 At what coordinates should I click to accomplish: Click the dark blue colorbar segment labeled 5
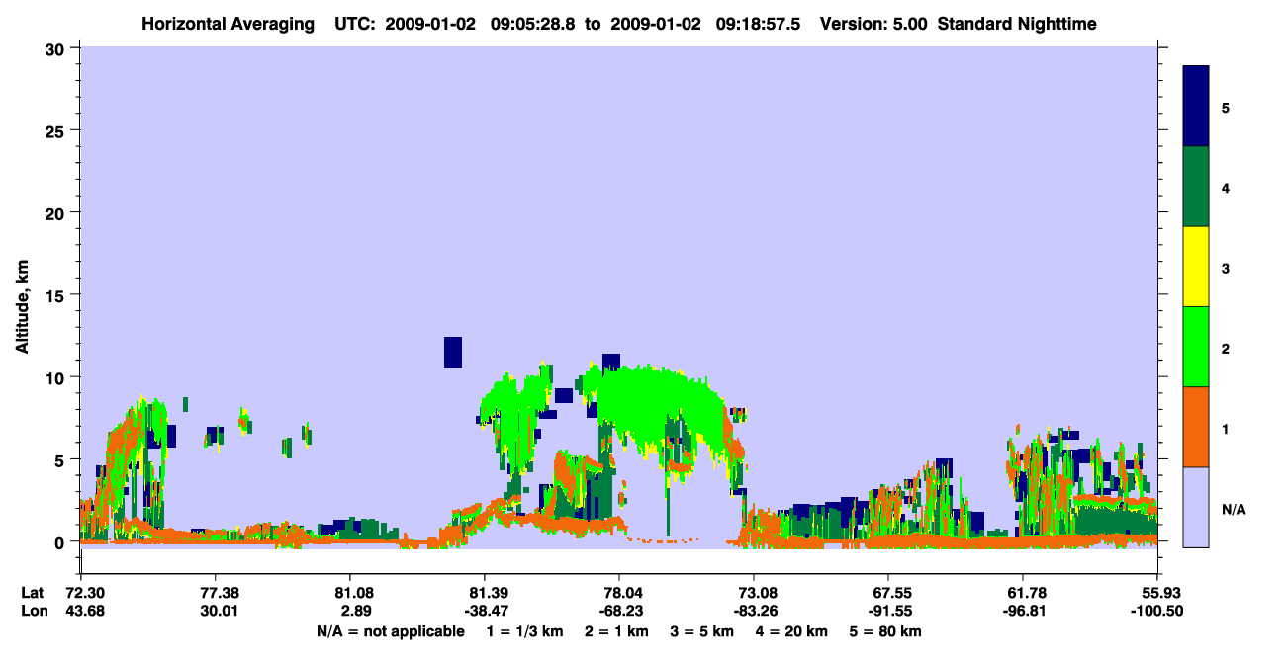point(1196,107)
